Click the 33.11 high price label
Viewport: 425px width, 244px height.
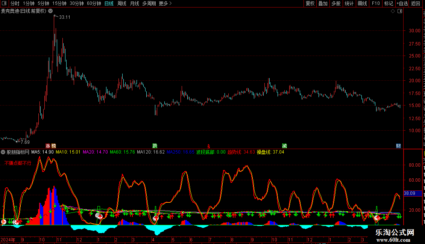(x=65, y=17)
